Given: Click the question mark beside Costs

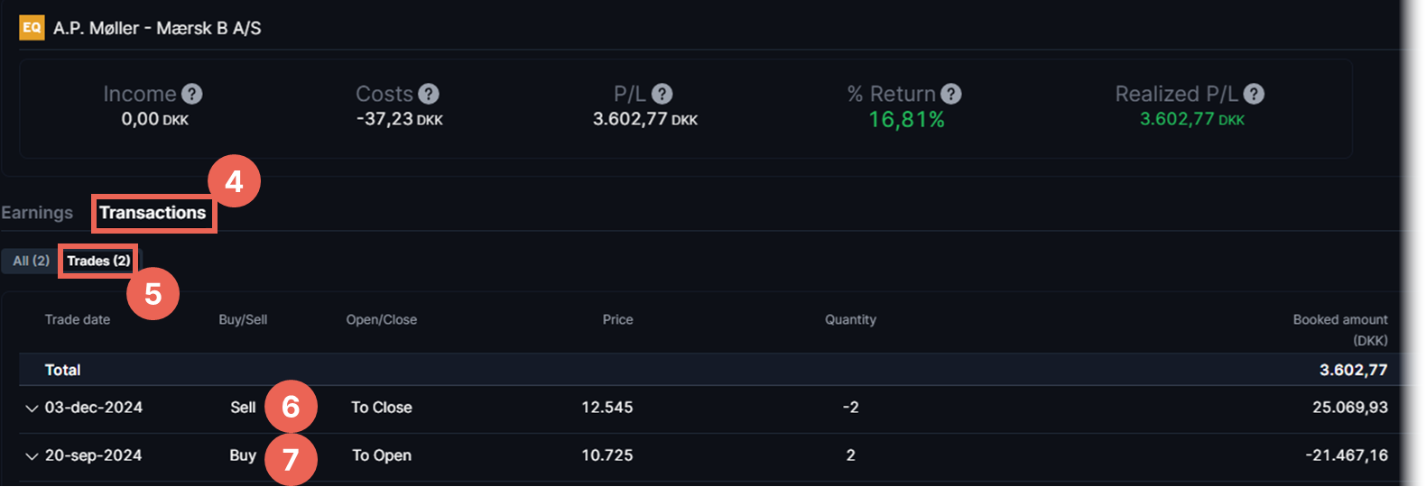Looking at the screenshot, I should pyautogui.click(x=429, y=94).
